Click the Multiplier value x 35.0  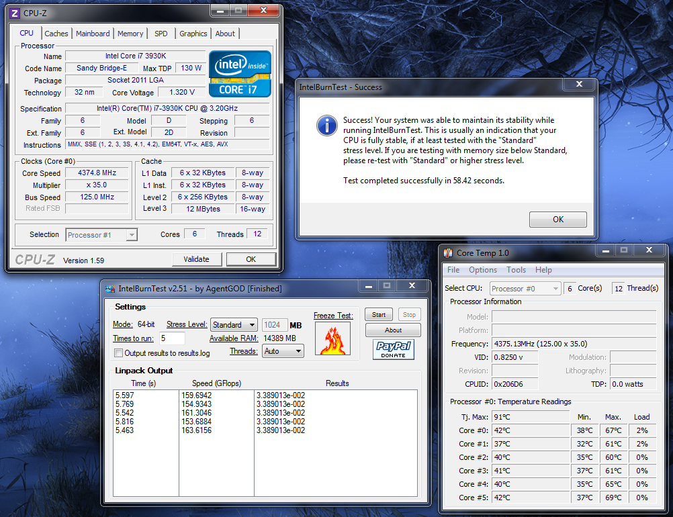[x=97, y=185]
